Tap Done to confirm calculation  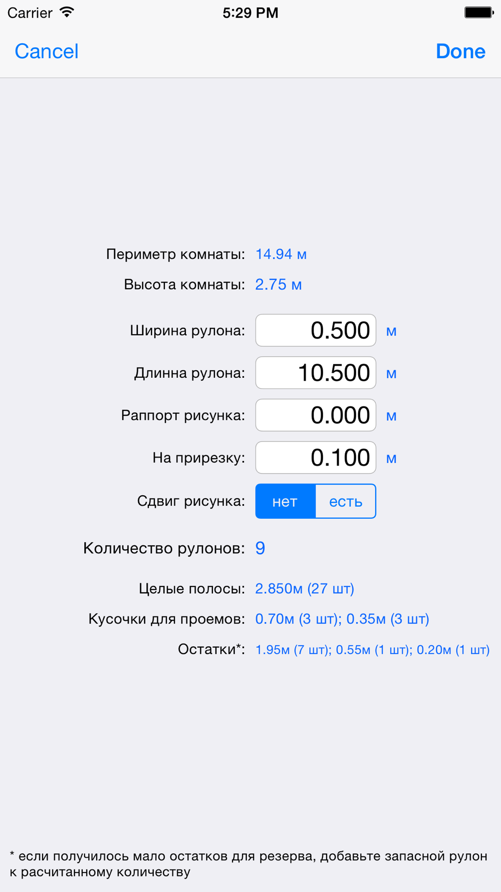(460, 51)
